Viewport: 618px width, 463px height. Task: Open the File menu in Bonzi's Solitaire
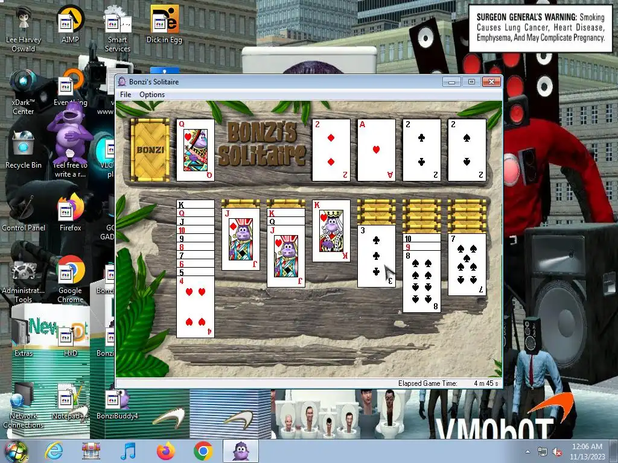126,95
